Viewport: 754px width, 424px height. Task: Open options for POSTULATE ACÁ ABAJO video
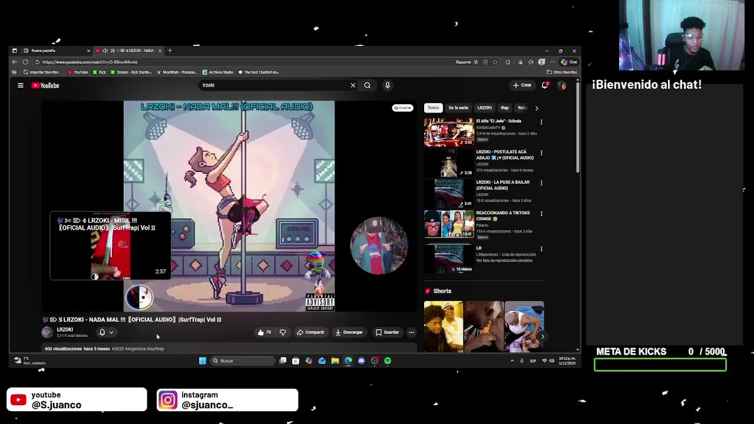[x=541, y=153]
